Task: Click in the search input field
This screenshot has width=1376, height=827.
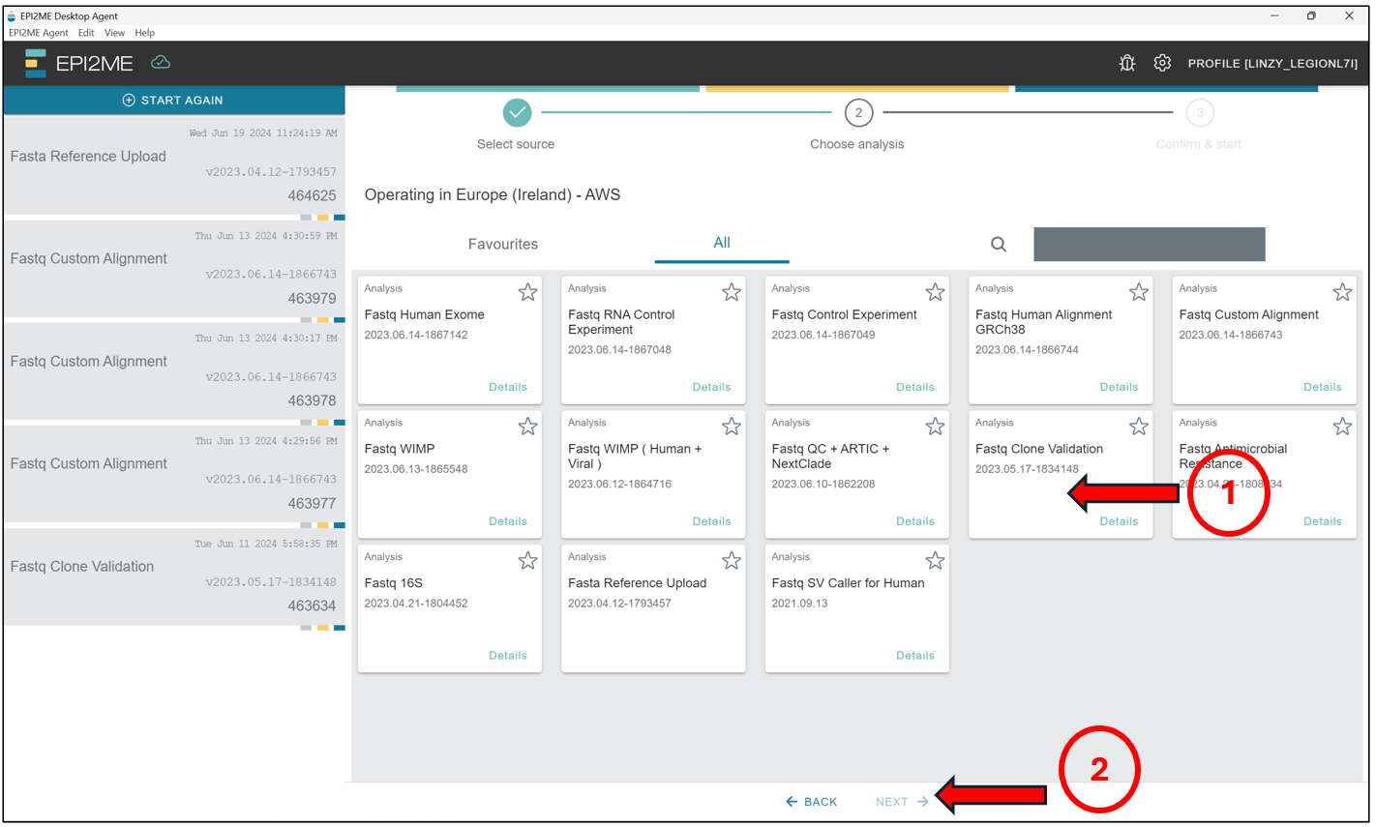Action: tap(1150, 245)
